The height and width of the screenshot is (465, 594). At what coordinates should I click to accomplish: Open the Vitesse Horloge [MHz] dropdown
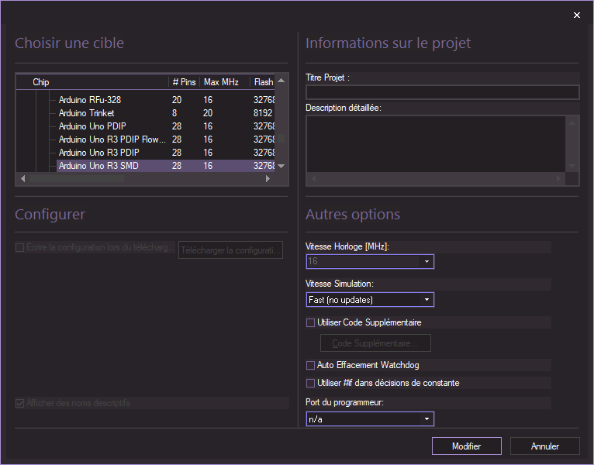tap(370, 262)
